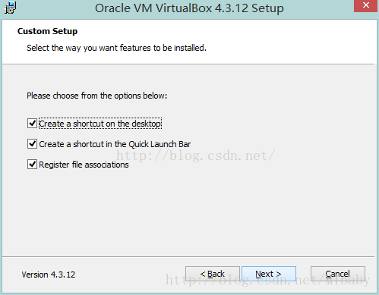Uncheck the desktop shortcut checkbox
Screen dimensions: 379x295
coord(32,124)
